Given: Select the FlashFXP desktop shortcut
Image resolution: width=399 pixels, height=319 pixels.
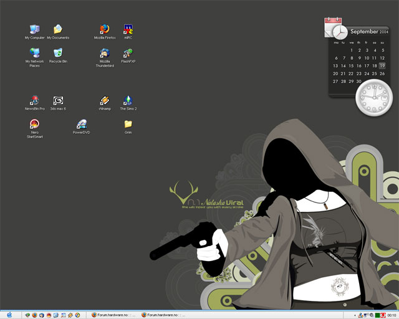Looking at the screenshot, I should pos(128,55).
